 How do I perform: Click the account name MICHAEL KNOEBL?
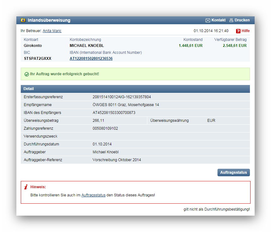[x=87, y=45]
